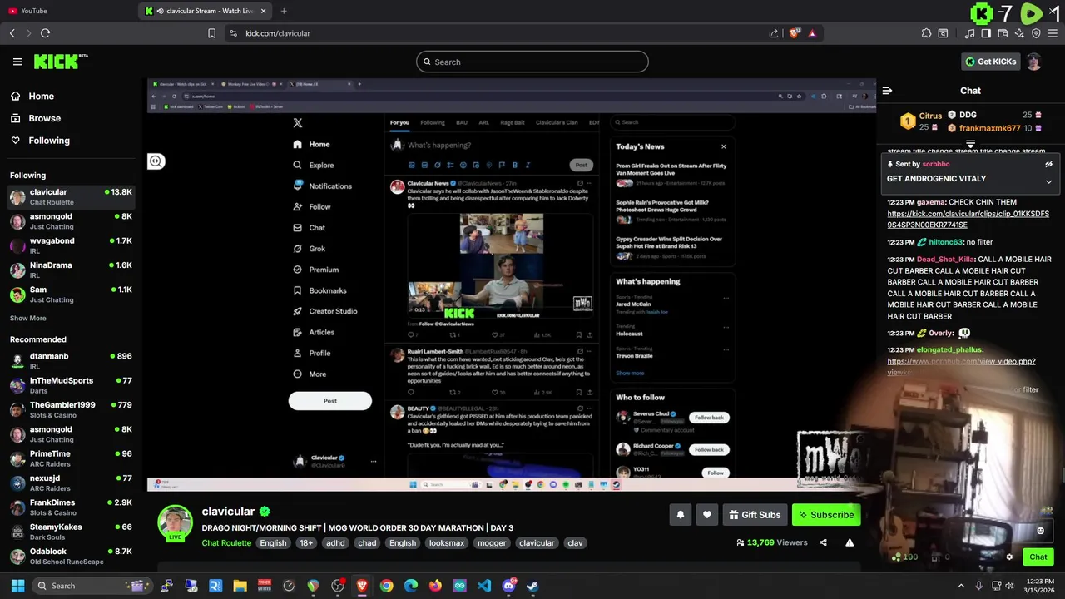The width and height of the screenshot is (1065, 599).
Task: Report the stream via the warning triangle icon
Action: click(x=850, y=542)
